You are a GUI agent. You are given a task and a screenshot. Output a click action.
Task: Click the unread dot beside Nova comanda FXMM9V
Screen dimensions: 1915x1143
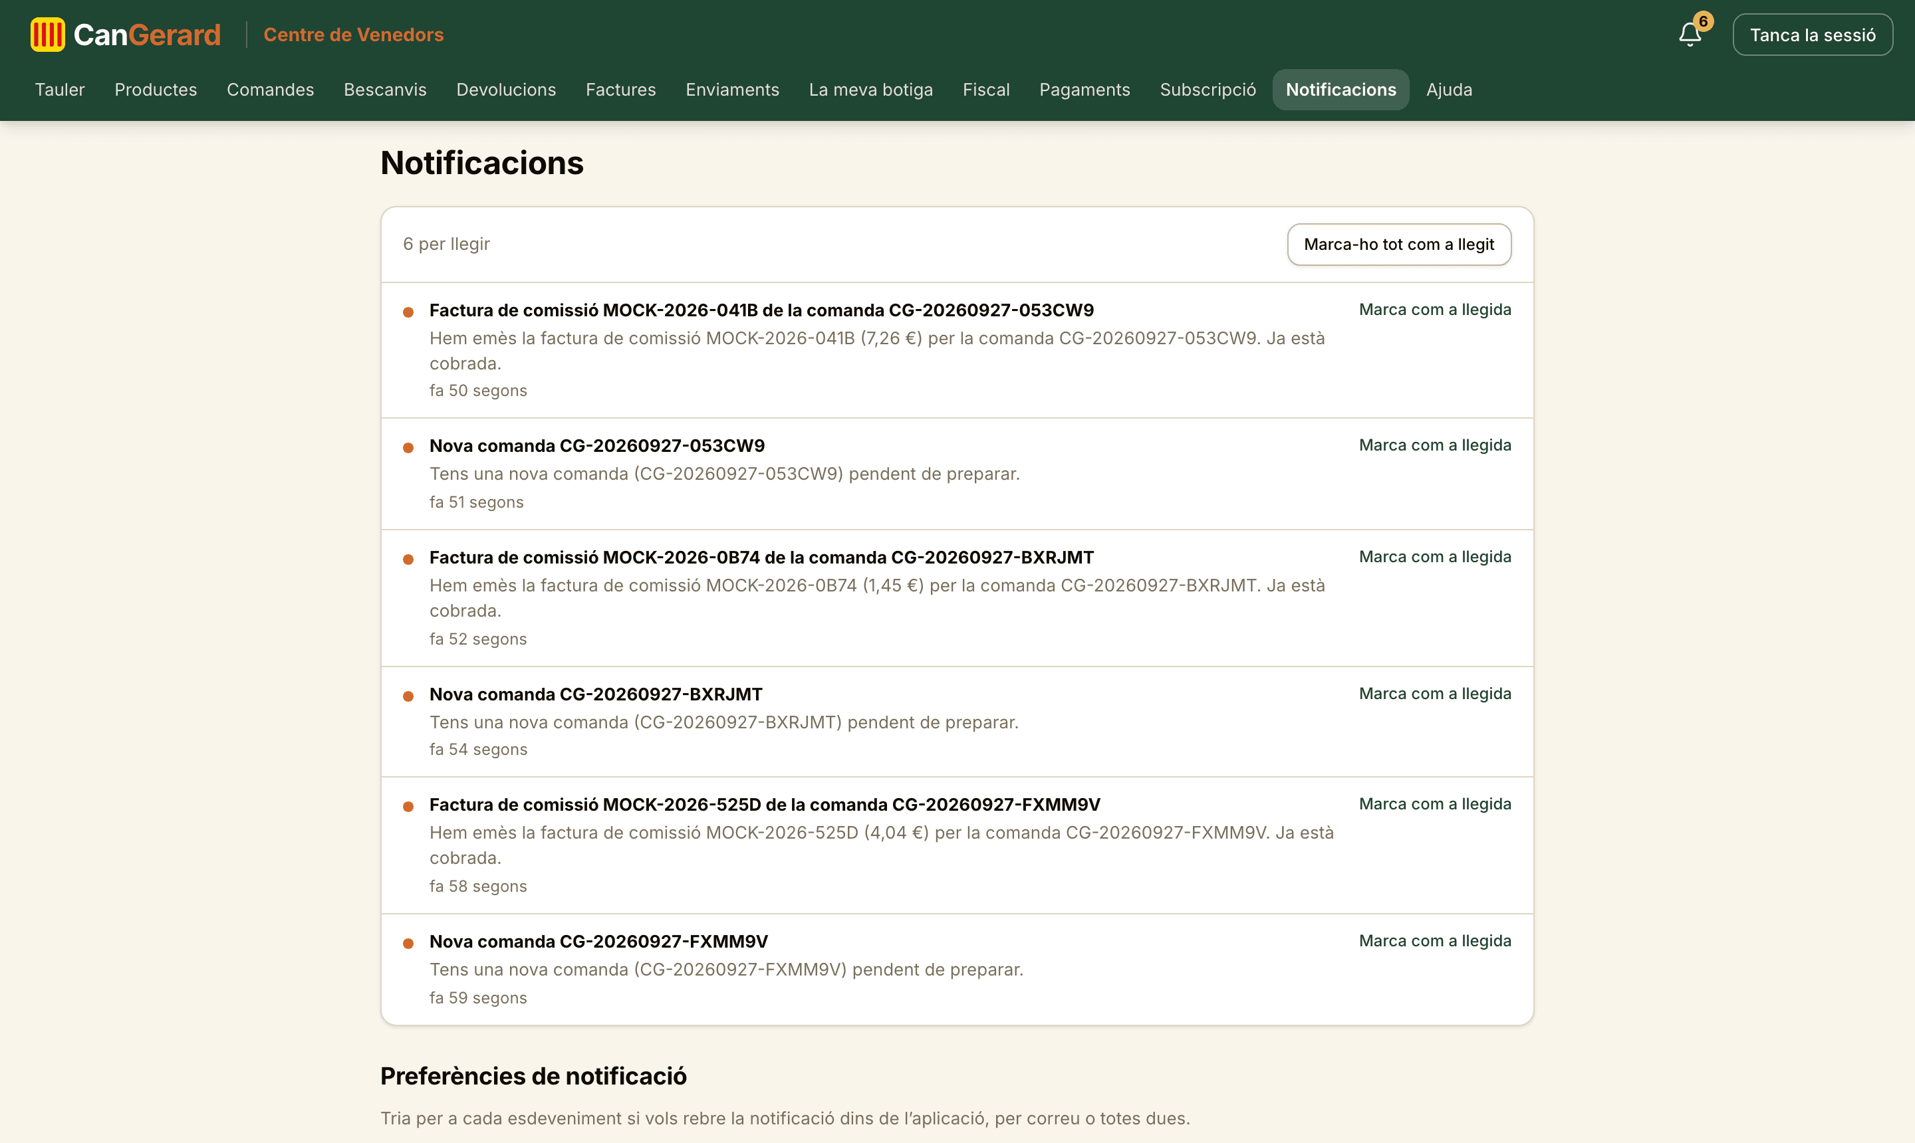408,944
